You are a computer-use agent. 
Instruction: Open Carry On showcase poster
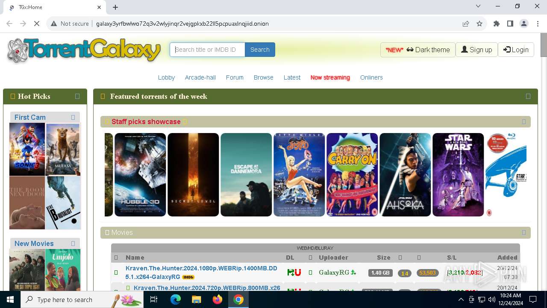[x=352, y=175]
